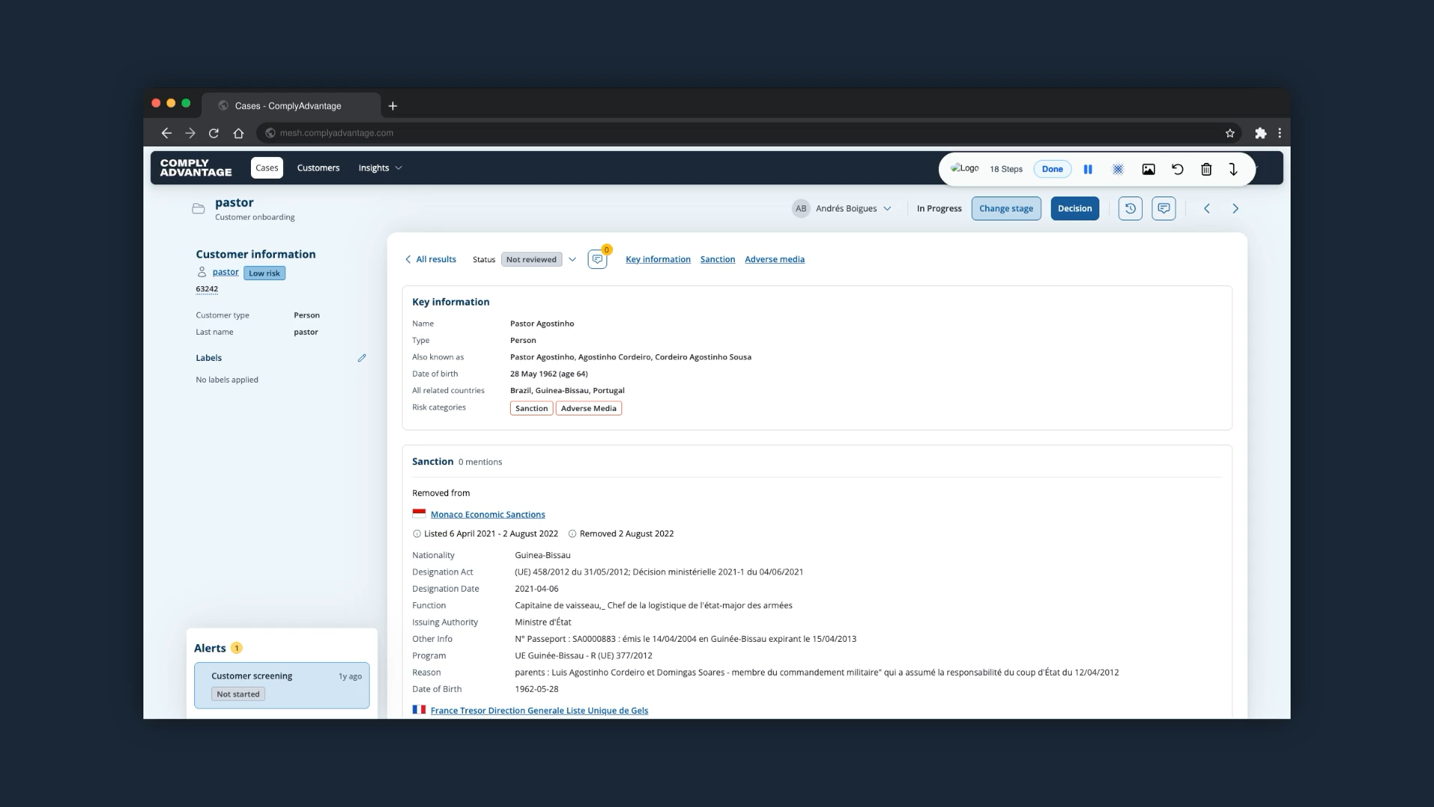Open the browser three-dot menu

pyautogui.click(x=1279, y=133)
